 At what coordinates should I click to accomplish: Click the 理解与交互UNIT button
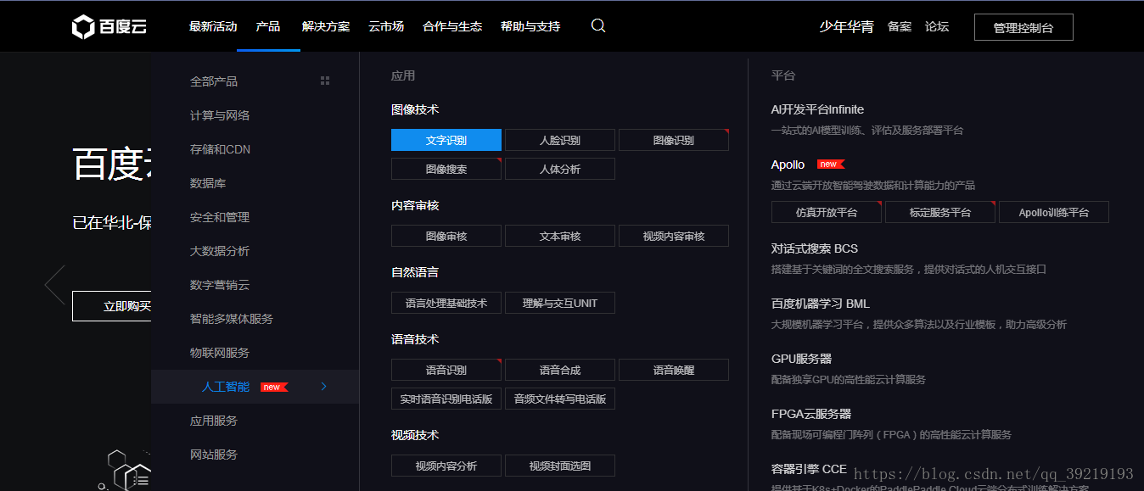tap(560, 303)
